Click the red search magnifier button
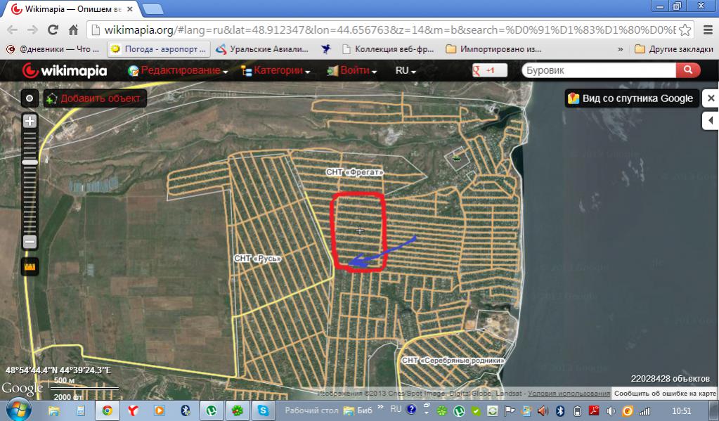The width and height of the screenshot is (719, 421). pyautogui.click(x=688, y=70)
